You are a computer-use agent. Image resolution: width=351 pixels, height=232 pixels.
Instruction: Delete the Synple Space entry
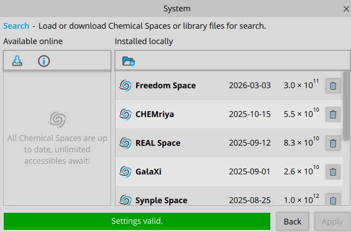[333, 200]
